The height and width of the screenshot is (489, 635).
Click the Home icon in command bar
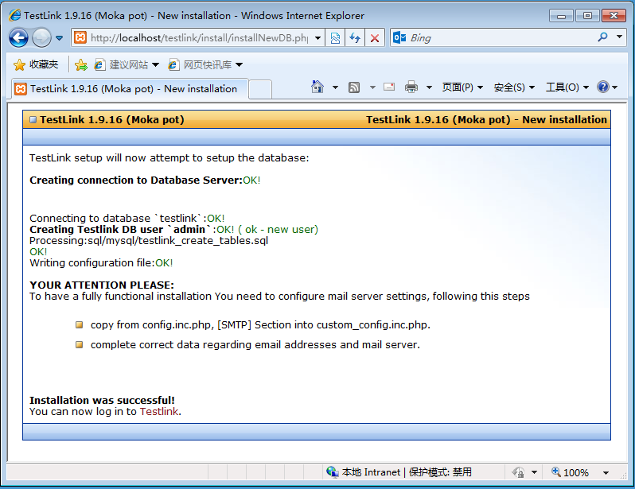(317, 87)
